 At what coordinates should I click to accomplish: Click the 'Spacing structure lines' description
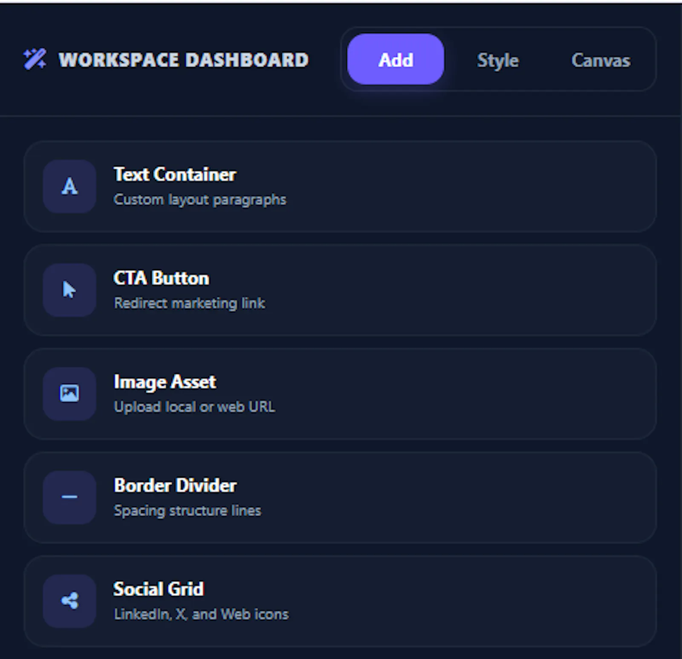(x=188, y=510)
